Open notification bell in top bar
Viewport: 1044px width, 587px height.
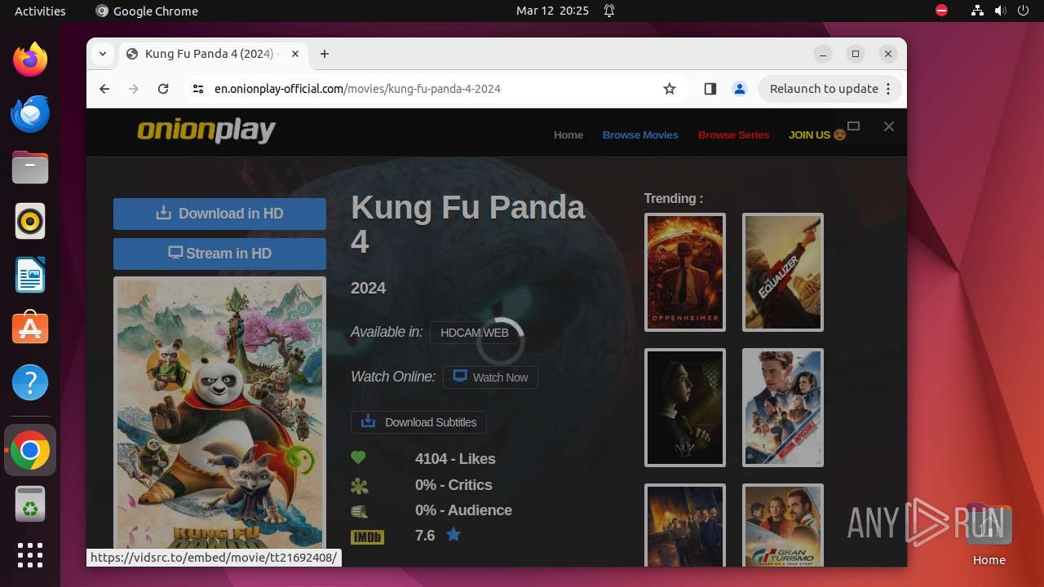pos(609,11)
